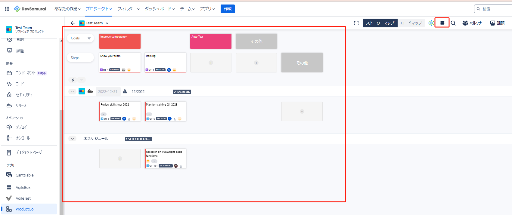Open GanttTable in the sidebar

[24, 175]
